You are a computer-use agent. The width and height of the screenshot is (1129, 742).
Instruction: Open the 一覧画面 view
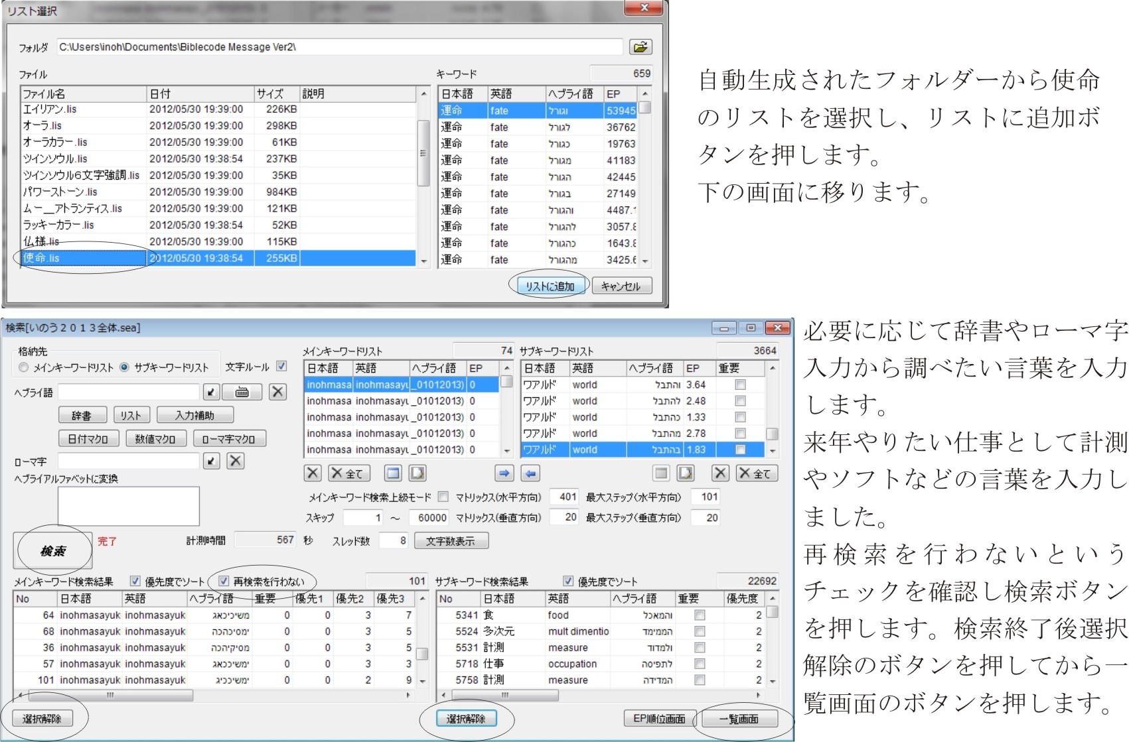(x=739, y=719)
